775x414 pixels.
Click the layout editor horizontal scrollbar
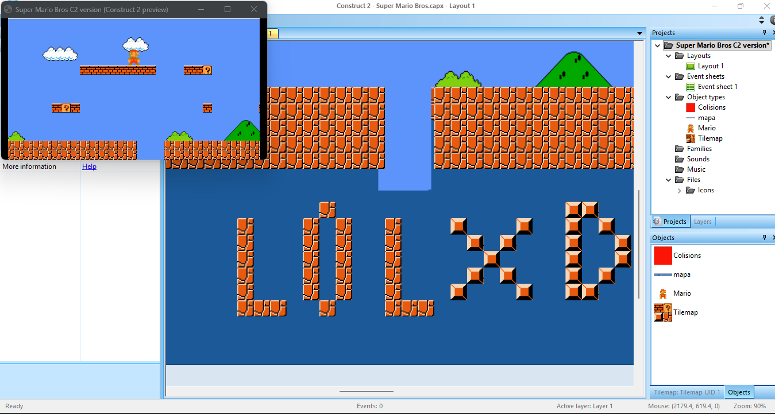[367, 392]
